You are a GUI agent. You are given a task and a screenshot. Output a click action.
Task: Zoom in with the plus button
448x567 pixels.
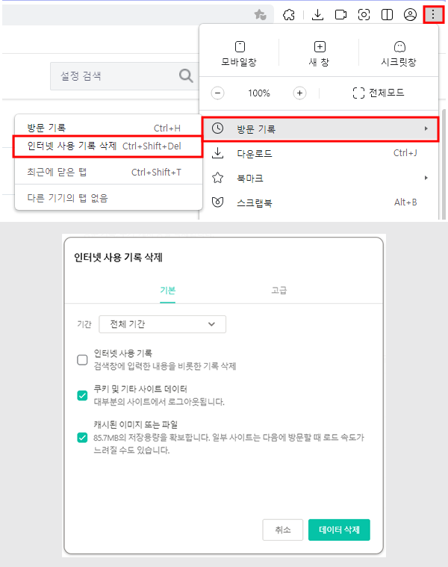[299, 93]
